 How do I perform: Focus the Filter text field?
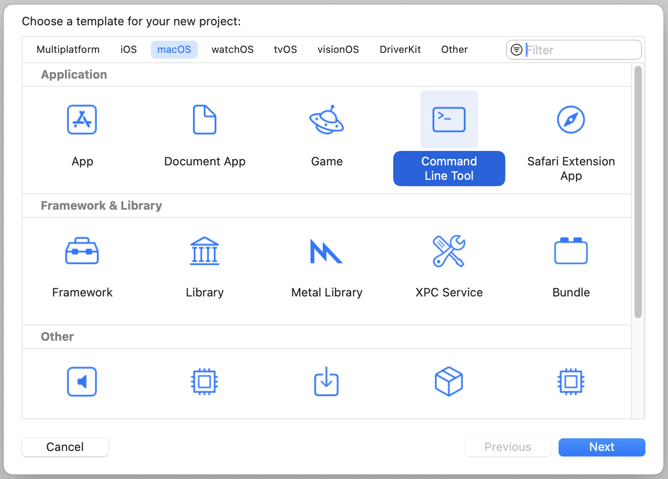(574, 50)
